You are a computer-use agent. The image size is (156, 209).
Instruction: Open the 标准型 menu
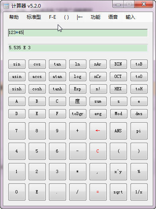34,17
